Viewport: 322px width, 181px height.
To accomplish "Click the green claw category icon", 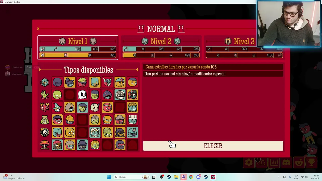I will click(45, 95).
